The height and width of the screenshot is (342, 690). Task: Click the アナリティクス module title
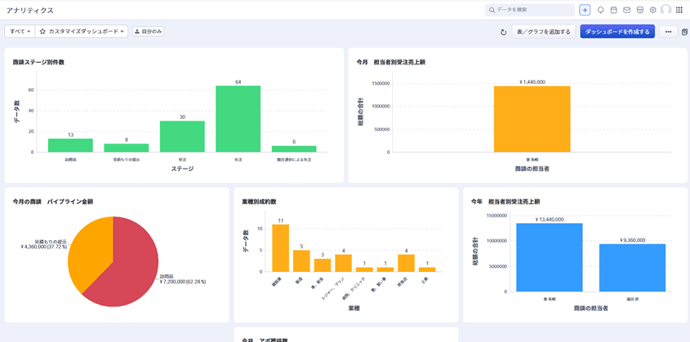pos(30,10)
